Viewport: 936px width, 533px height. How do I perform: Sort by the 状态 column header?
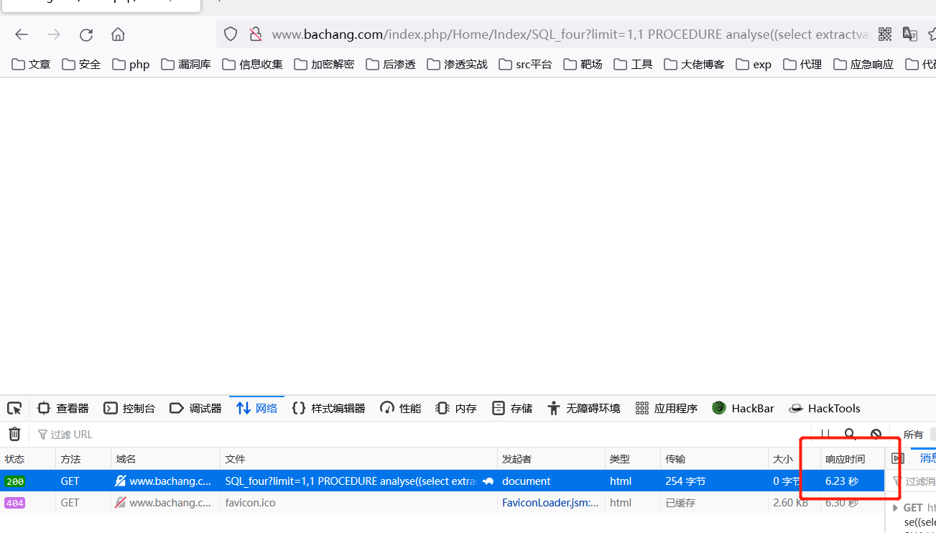[28, 459]
